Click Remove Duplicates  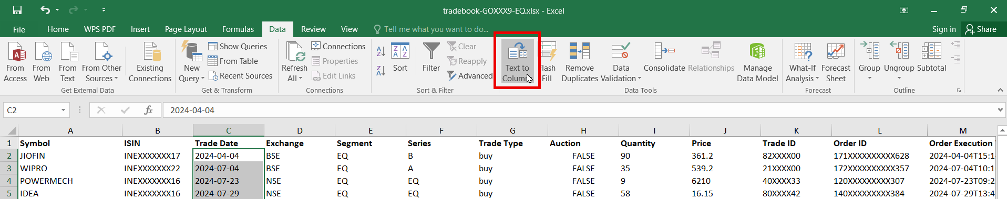point(580,62)
